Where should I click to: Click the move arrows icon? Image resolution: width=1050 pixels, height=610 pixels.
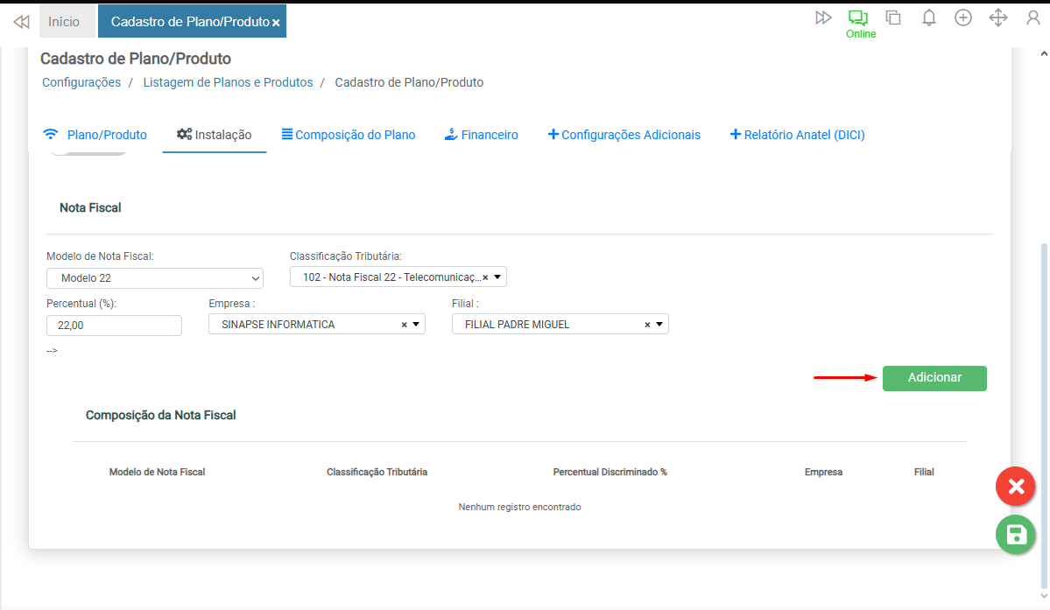[x=998, y=18]
